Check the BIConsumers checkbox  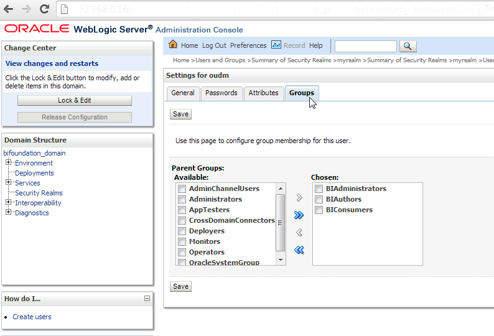click(319, 210)
